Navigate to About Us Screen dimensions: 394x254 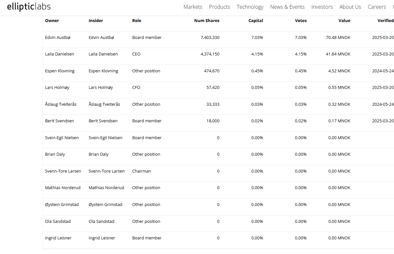[350, 7]
